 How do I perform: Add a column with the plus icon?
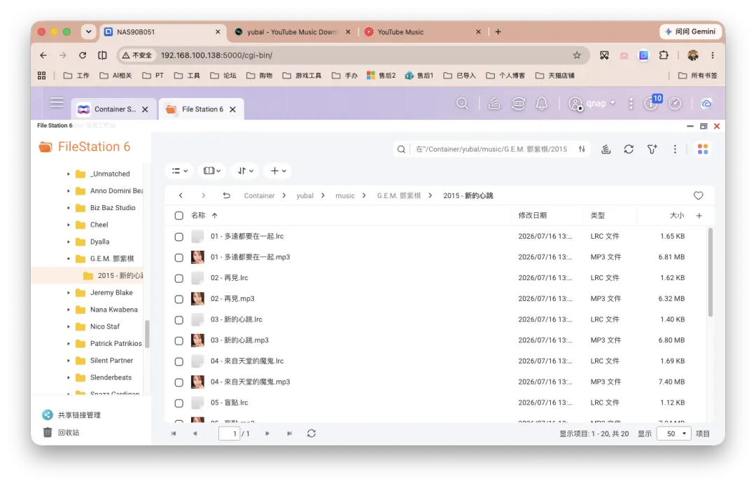click(699, 216)
